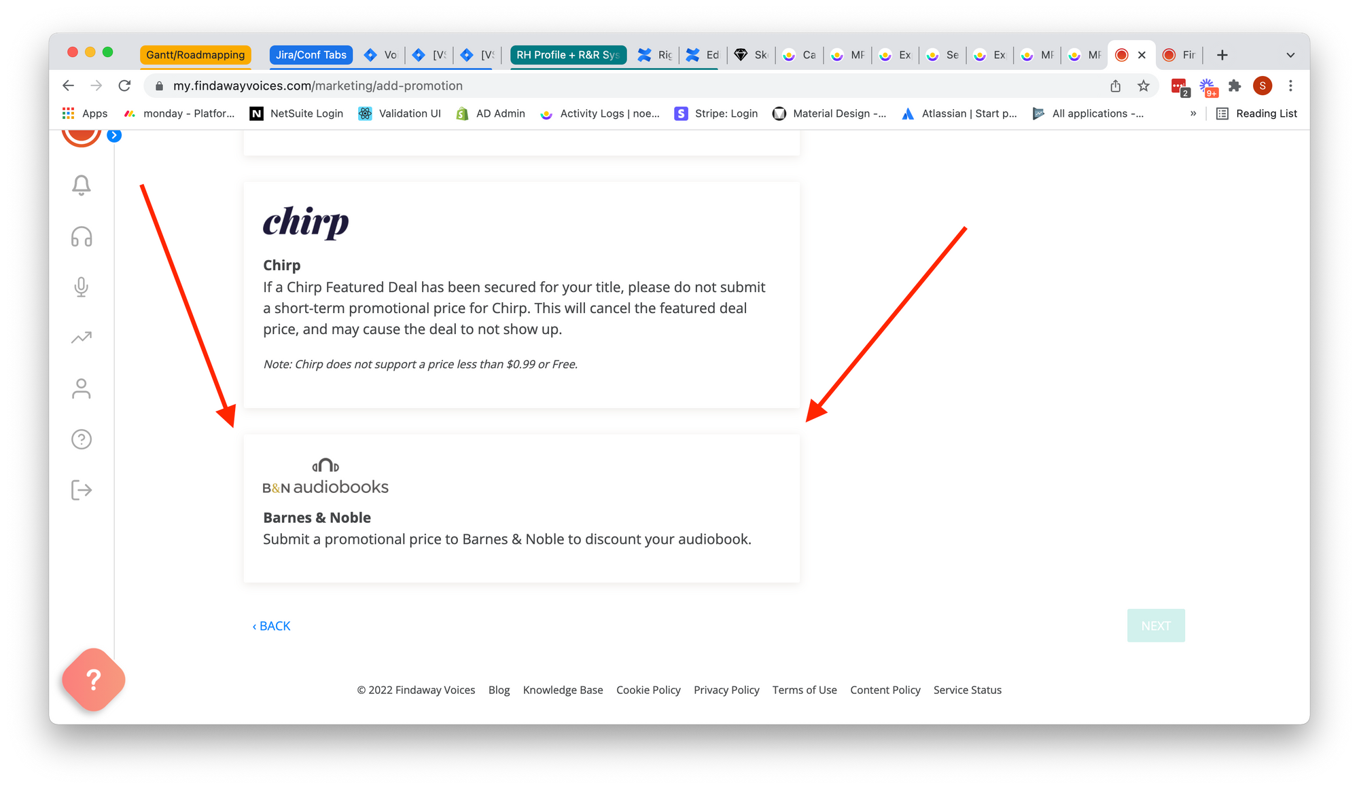Open the red help chat widget
Image resolution: width=1359 pixels, height=789 pixels.
[94, 680]
